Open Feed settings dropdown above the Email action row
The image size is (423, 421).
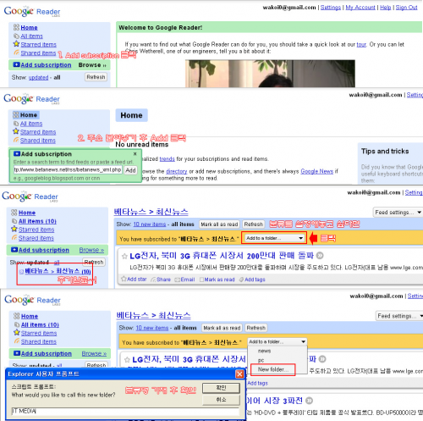click(x=398, y=213)
